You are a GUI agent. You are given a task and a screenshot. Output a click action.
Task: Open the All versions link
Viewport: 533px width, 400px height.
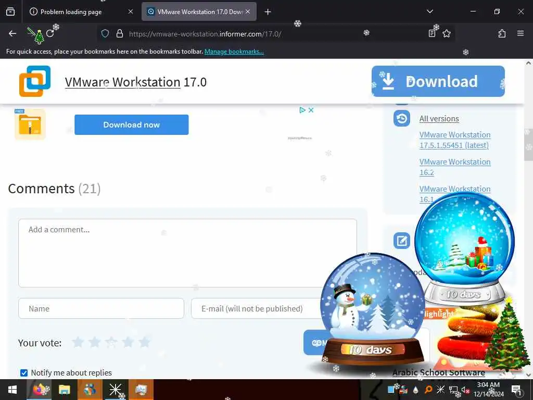click(439, 118)
